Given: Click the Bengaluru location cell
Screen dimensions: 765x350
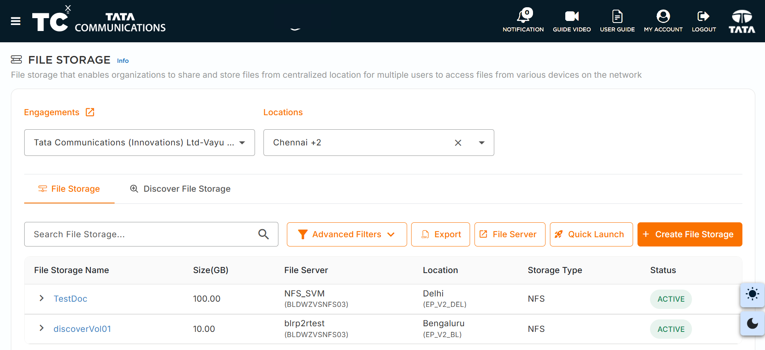Looking at the screenshot, I should point(444,329).
